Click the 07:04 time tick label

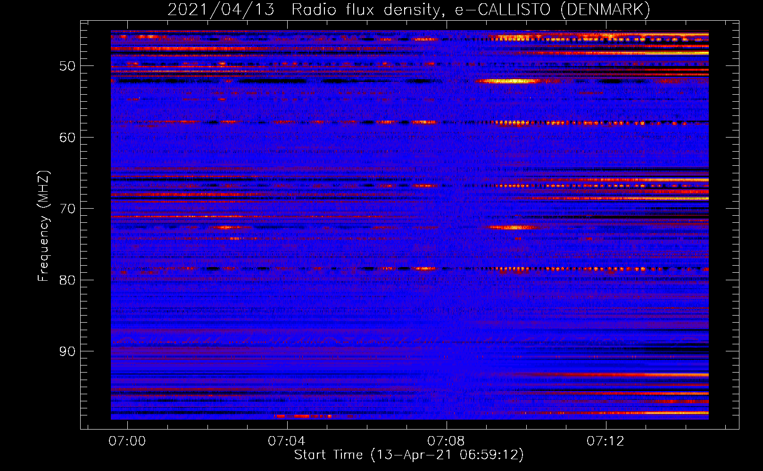(287, 441)
